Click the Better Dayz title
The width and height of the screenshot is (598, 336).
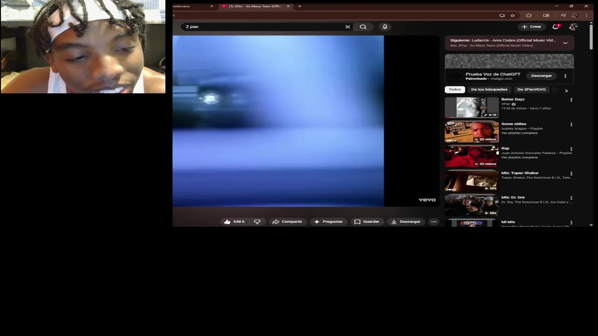coord(513,99)
